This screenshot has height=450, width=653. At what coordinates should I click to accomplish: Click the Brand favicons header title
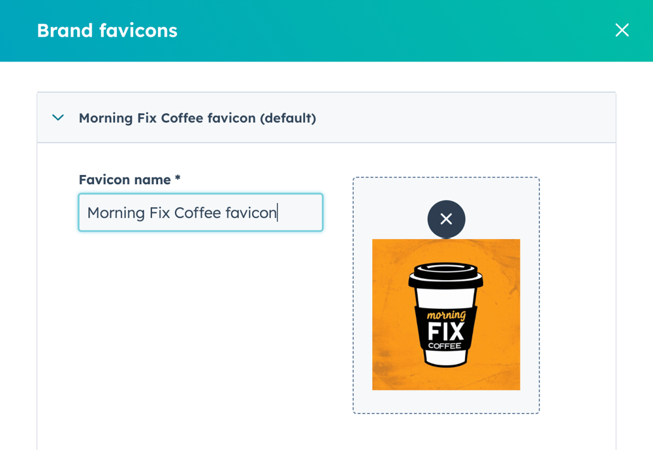pyautogui.click(x=107, y=30)
